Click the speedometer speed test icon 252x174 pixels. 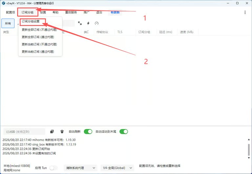pyautogui.click(x=96, y=23)
